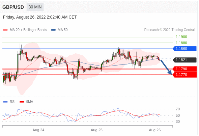Select the red 1.1790 support price tag
This screenshot has height=136, width=199.
[x=184, y=69]
